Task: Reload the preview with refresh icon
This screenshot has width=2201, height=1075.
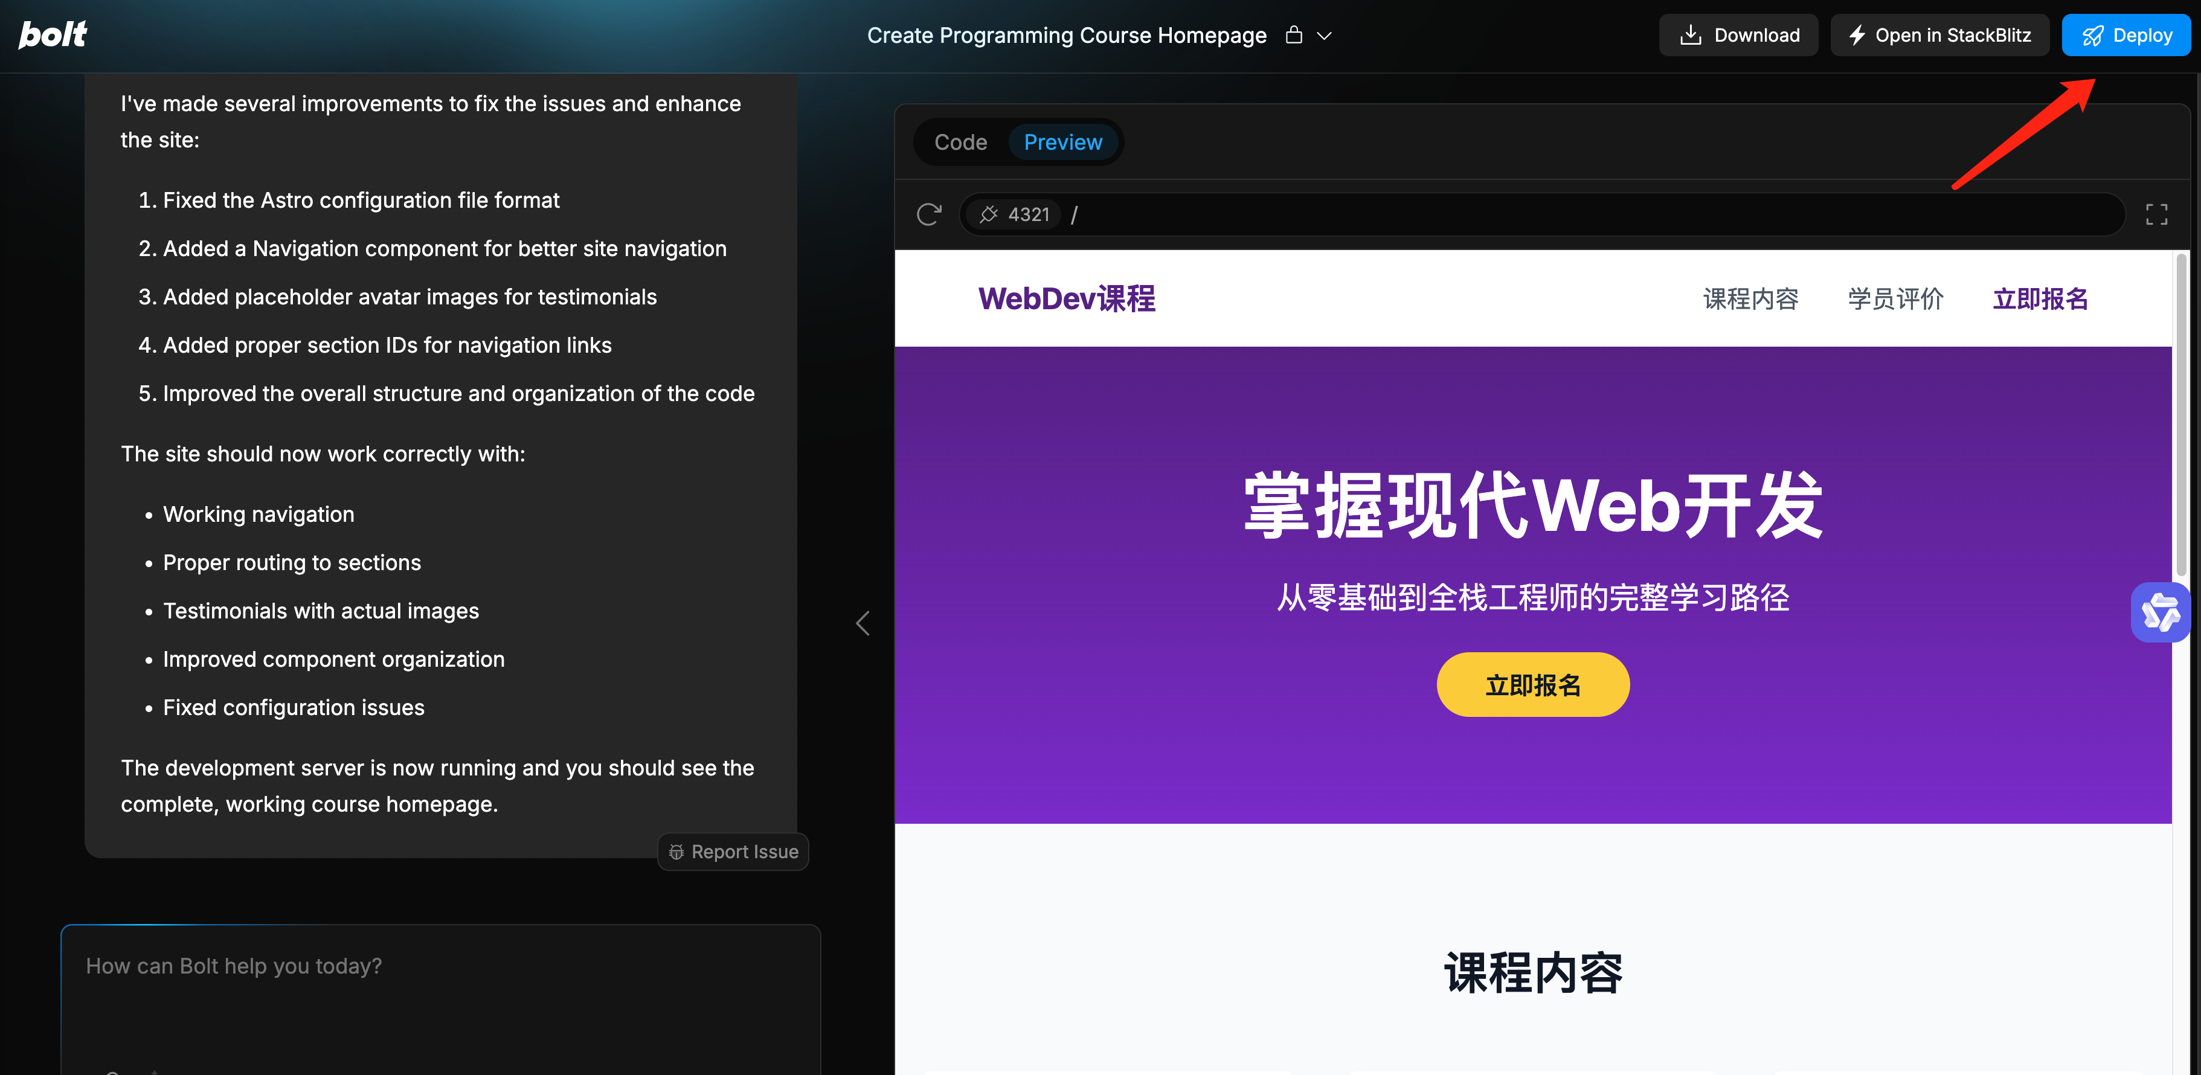Action: click(929, 214)
